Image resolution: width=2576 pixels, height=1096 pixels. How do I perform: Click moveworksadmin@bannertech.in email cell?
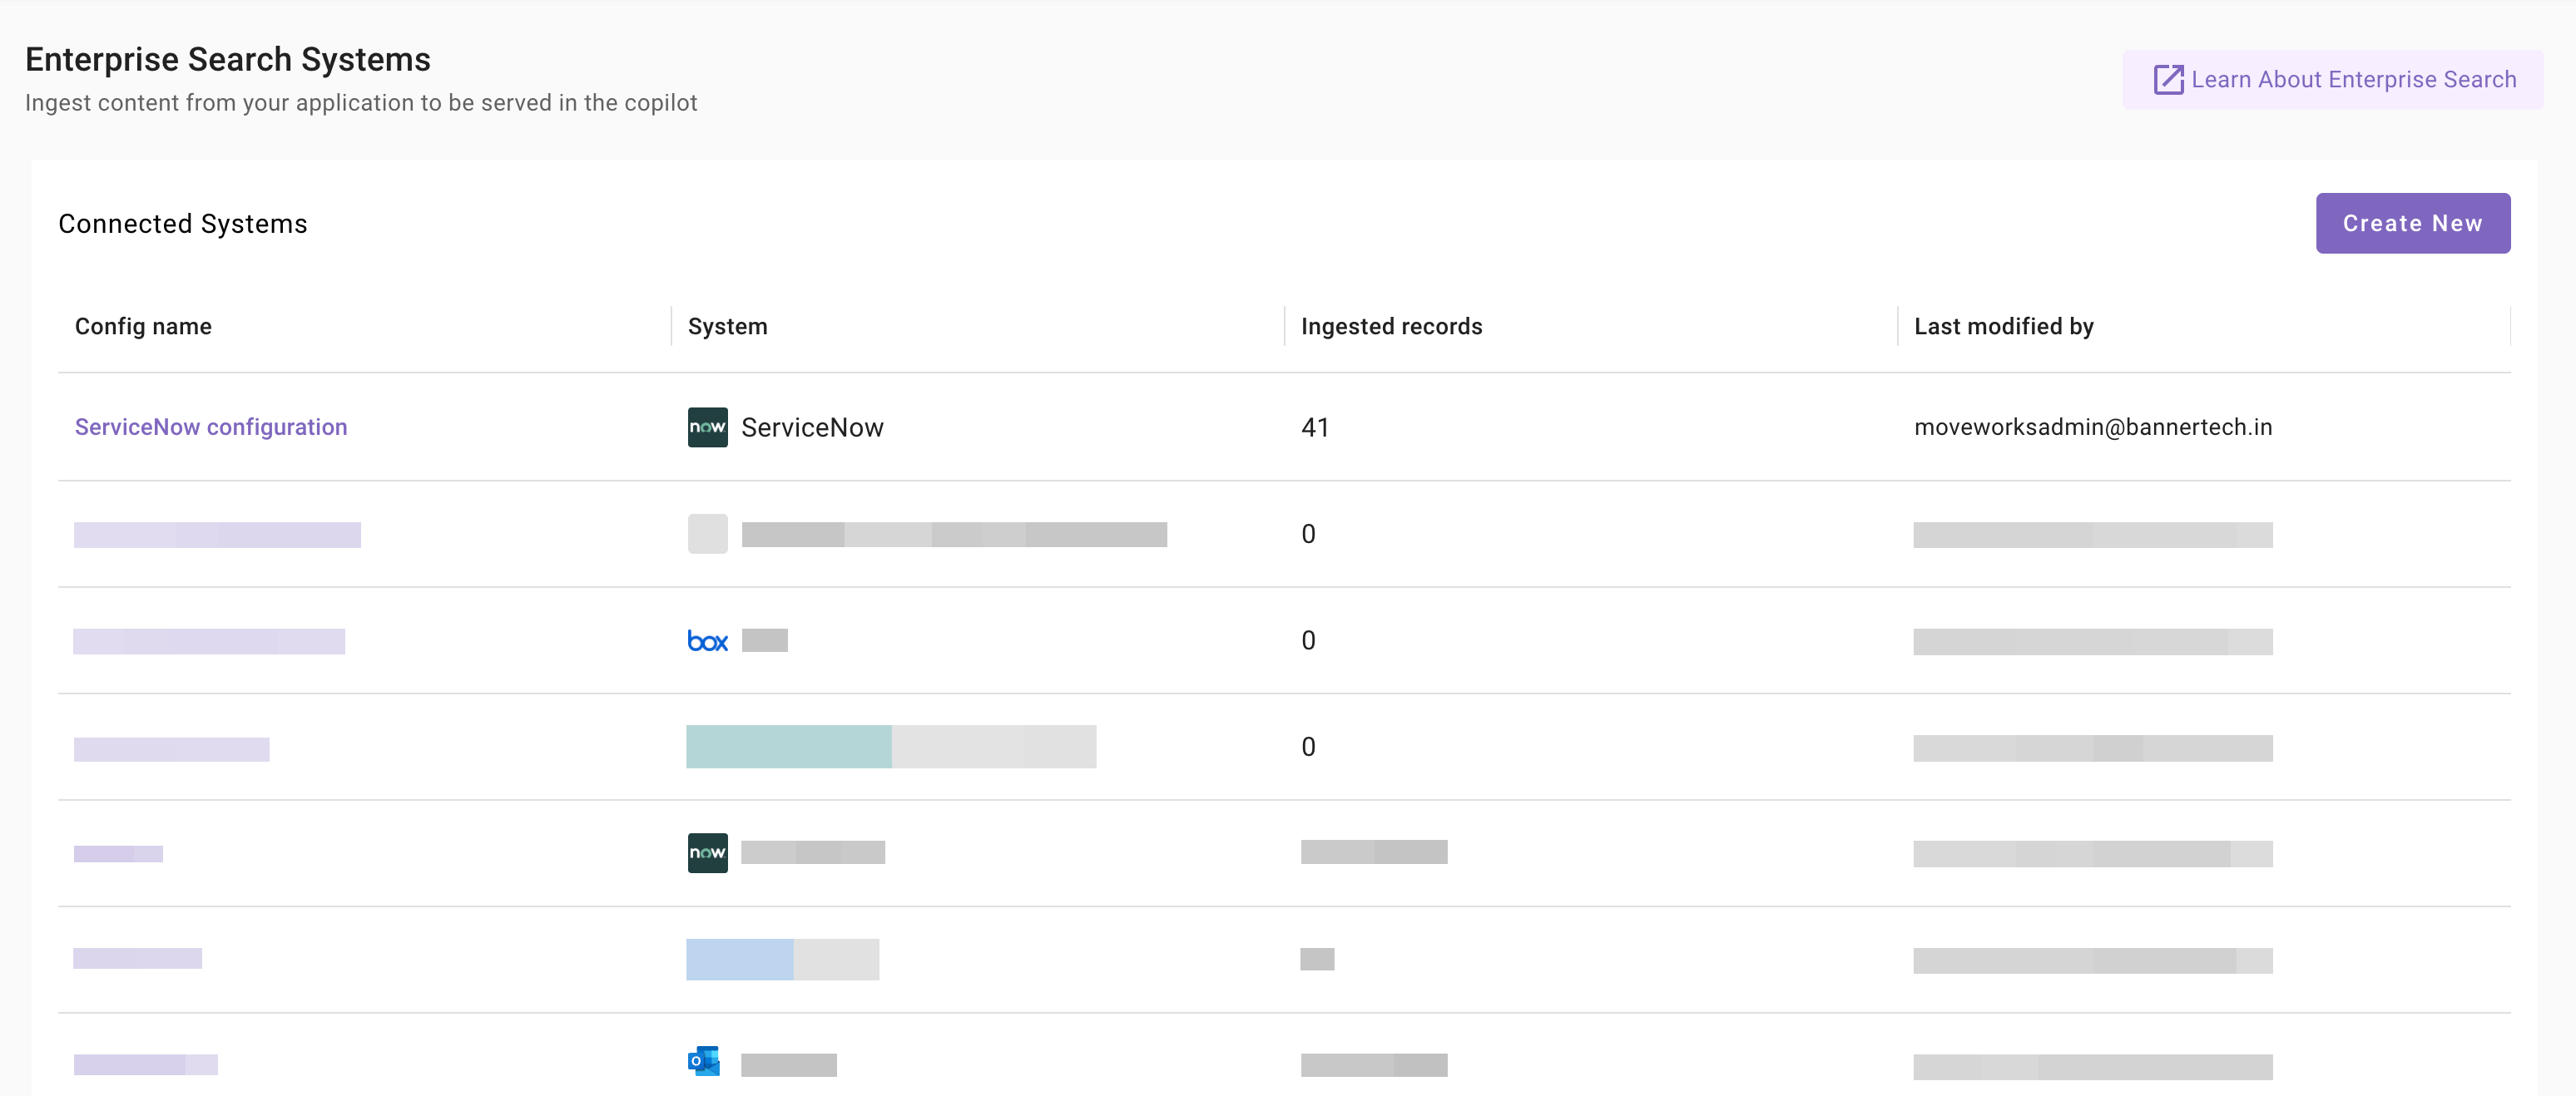2092,427
